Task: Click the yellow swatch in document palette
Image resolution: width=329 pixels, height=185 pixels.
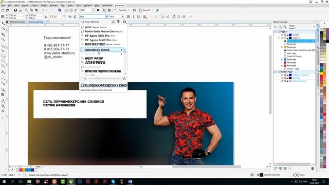Action: point(24,170)
